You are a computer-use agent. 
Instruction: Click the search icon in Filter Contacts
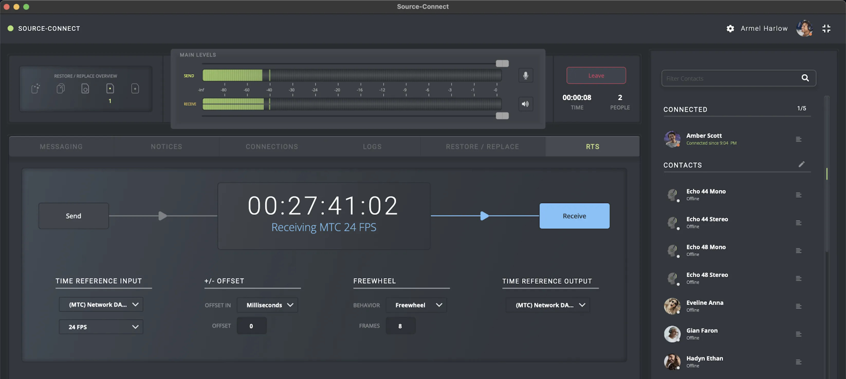(805, 78)
